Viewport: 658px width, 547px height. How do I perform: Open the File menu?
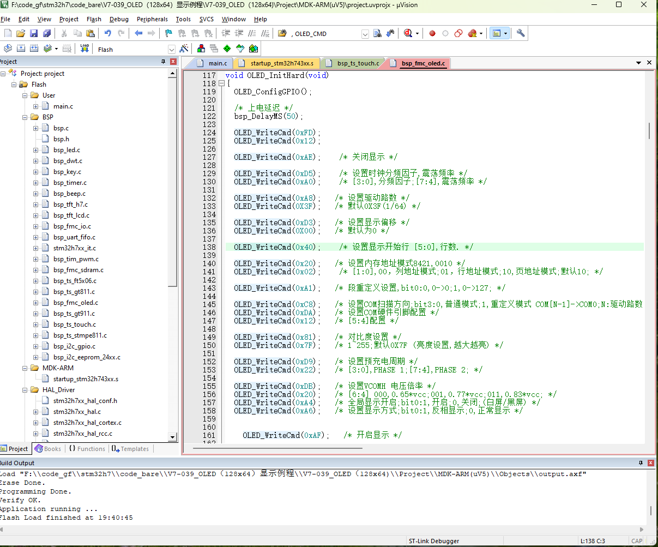5,19
